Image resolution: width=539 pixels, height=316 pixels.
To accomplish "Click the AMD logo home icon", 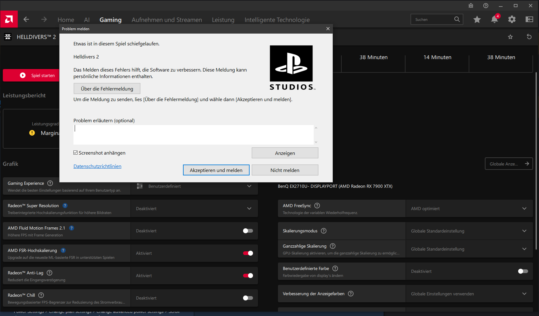I will [x=9, y=19].
